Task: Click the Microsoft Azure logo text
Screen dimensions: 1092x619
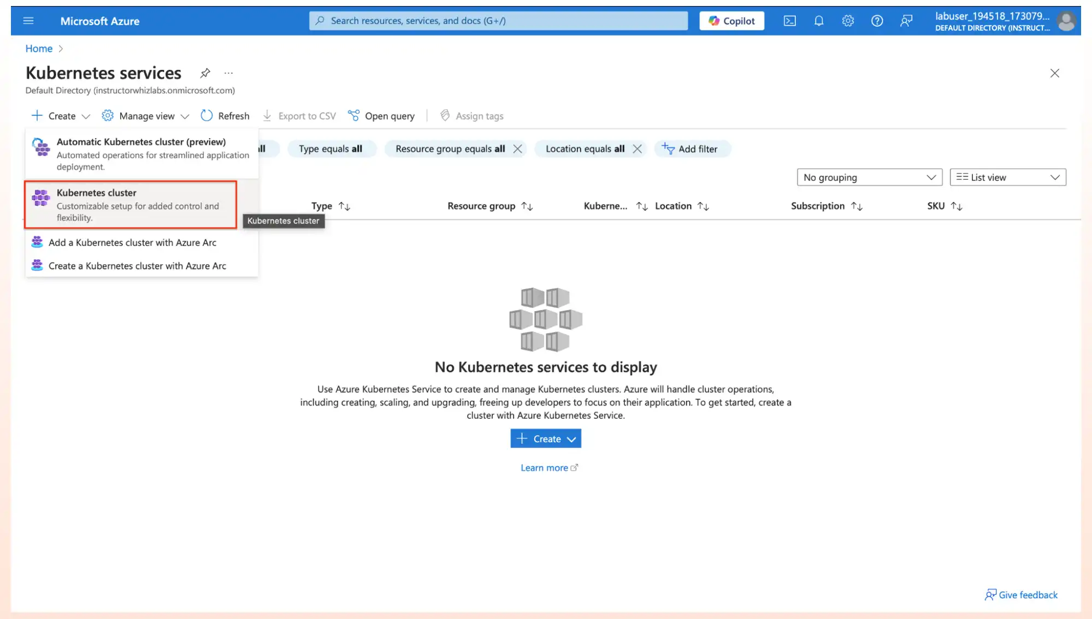Action: (x=99, y=21)
